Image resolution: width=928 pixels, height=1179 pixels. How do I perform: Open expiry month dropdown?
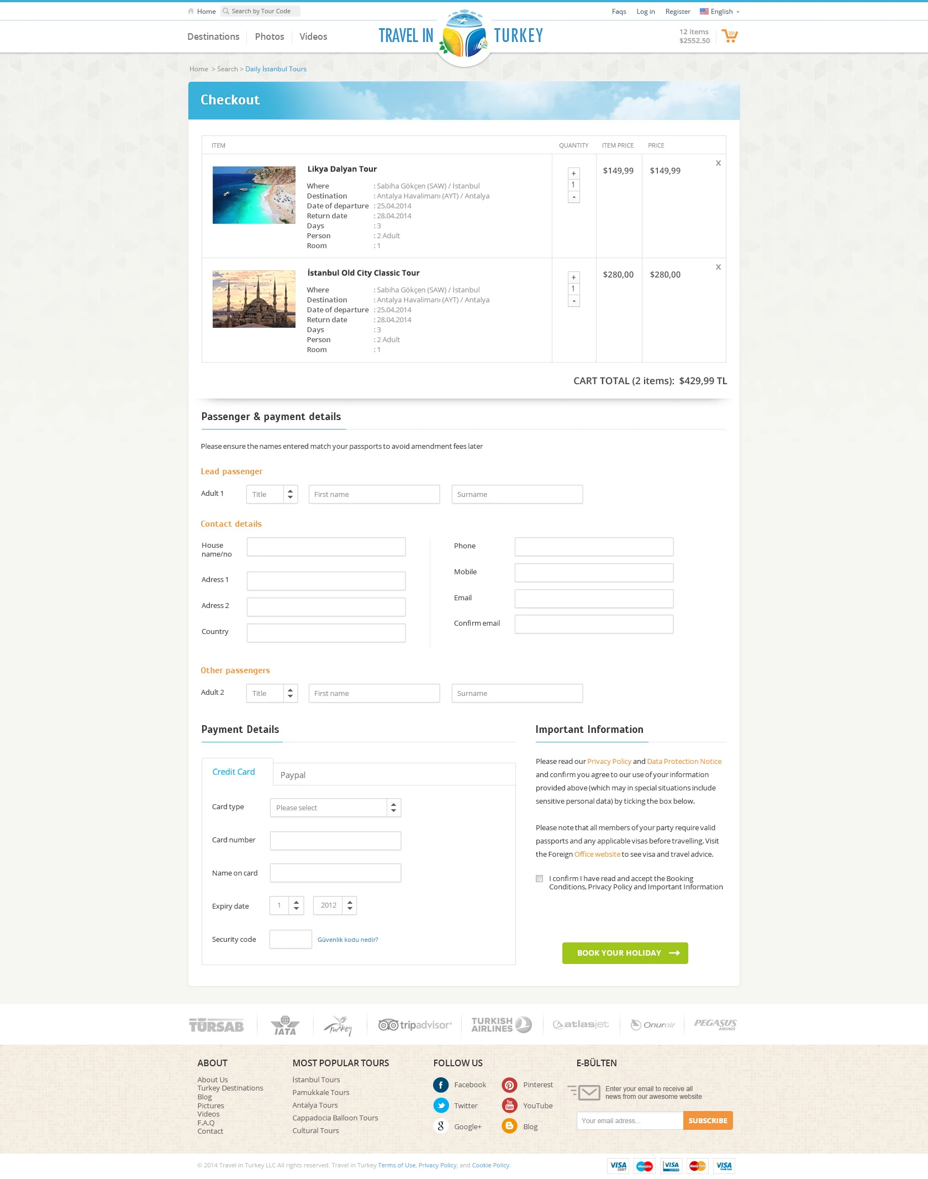(x=287, y=905)
